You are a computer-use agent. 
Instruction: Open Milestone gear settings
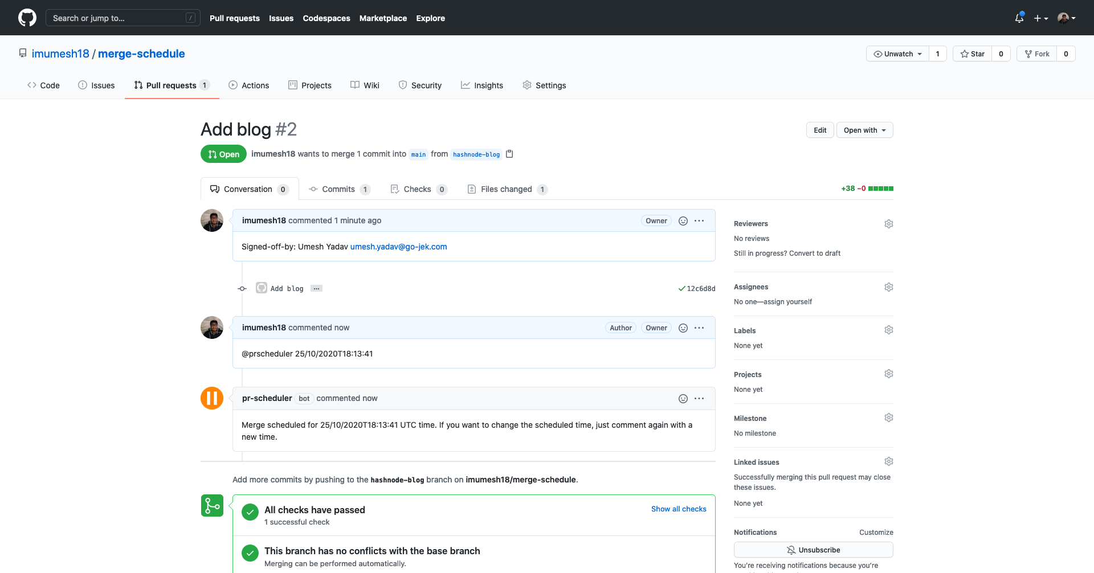(x=888, y=418)
